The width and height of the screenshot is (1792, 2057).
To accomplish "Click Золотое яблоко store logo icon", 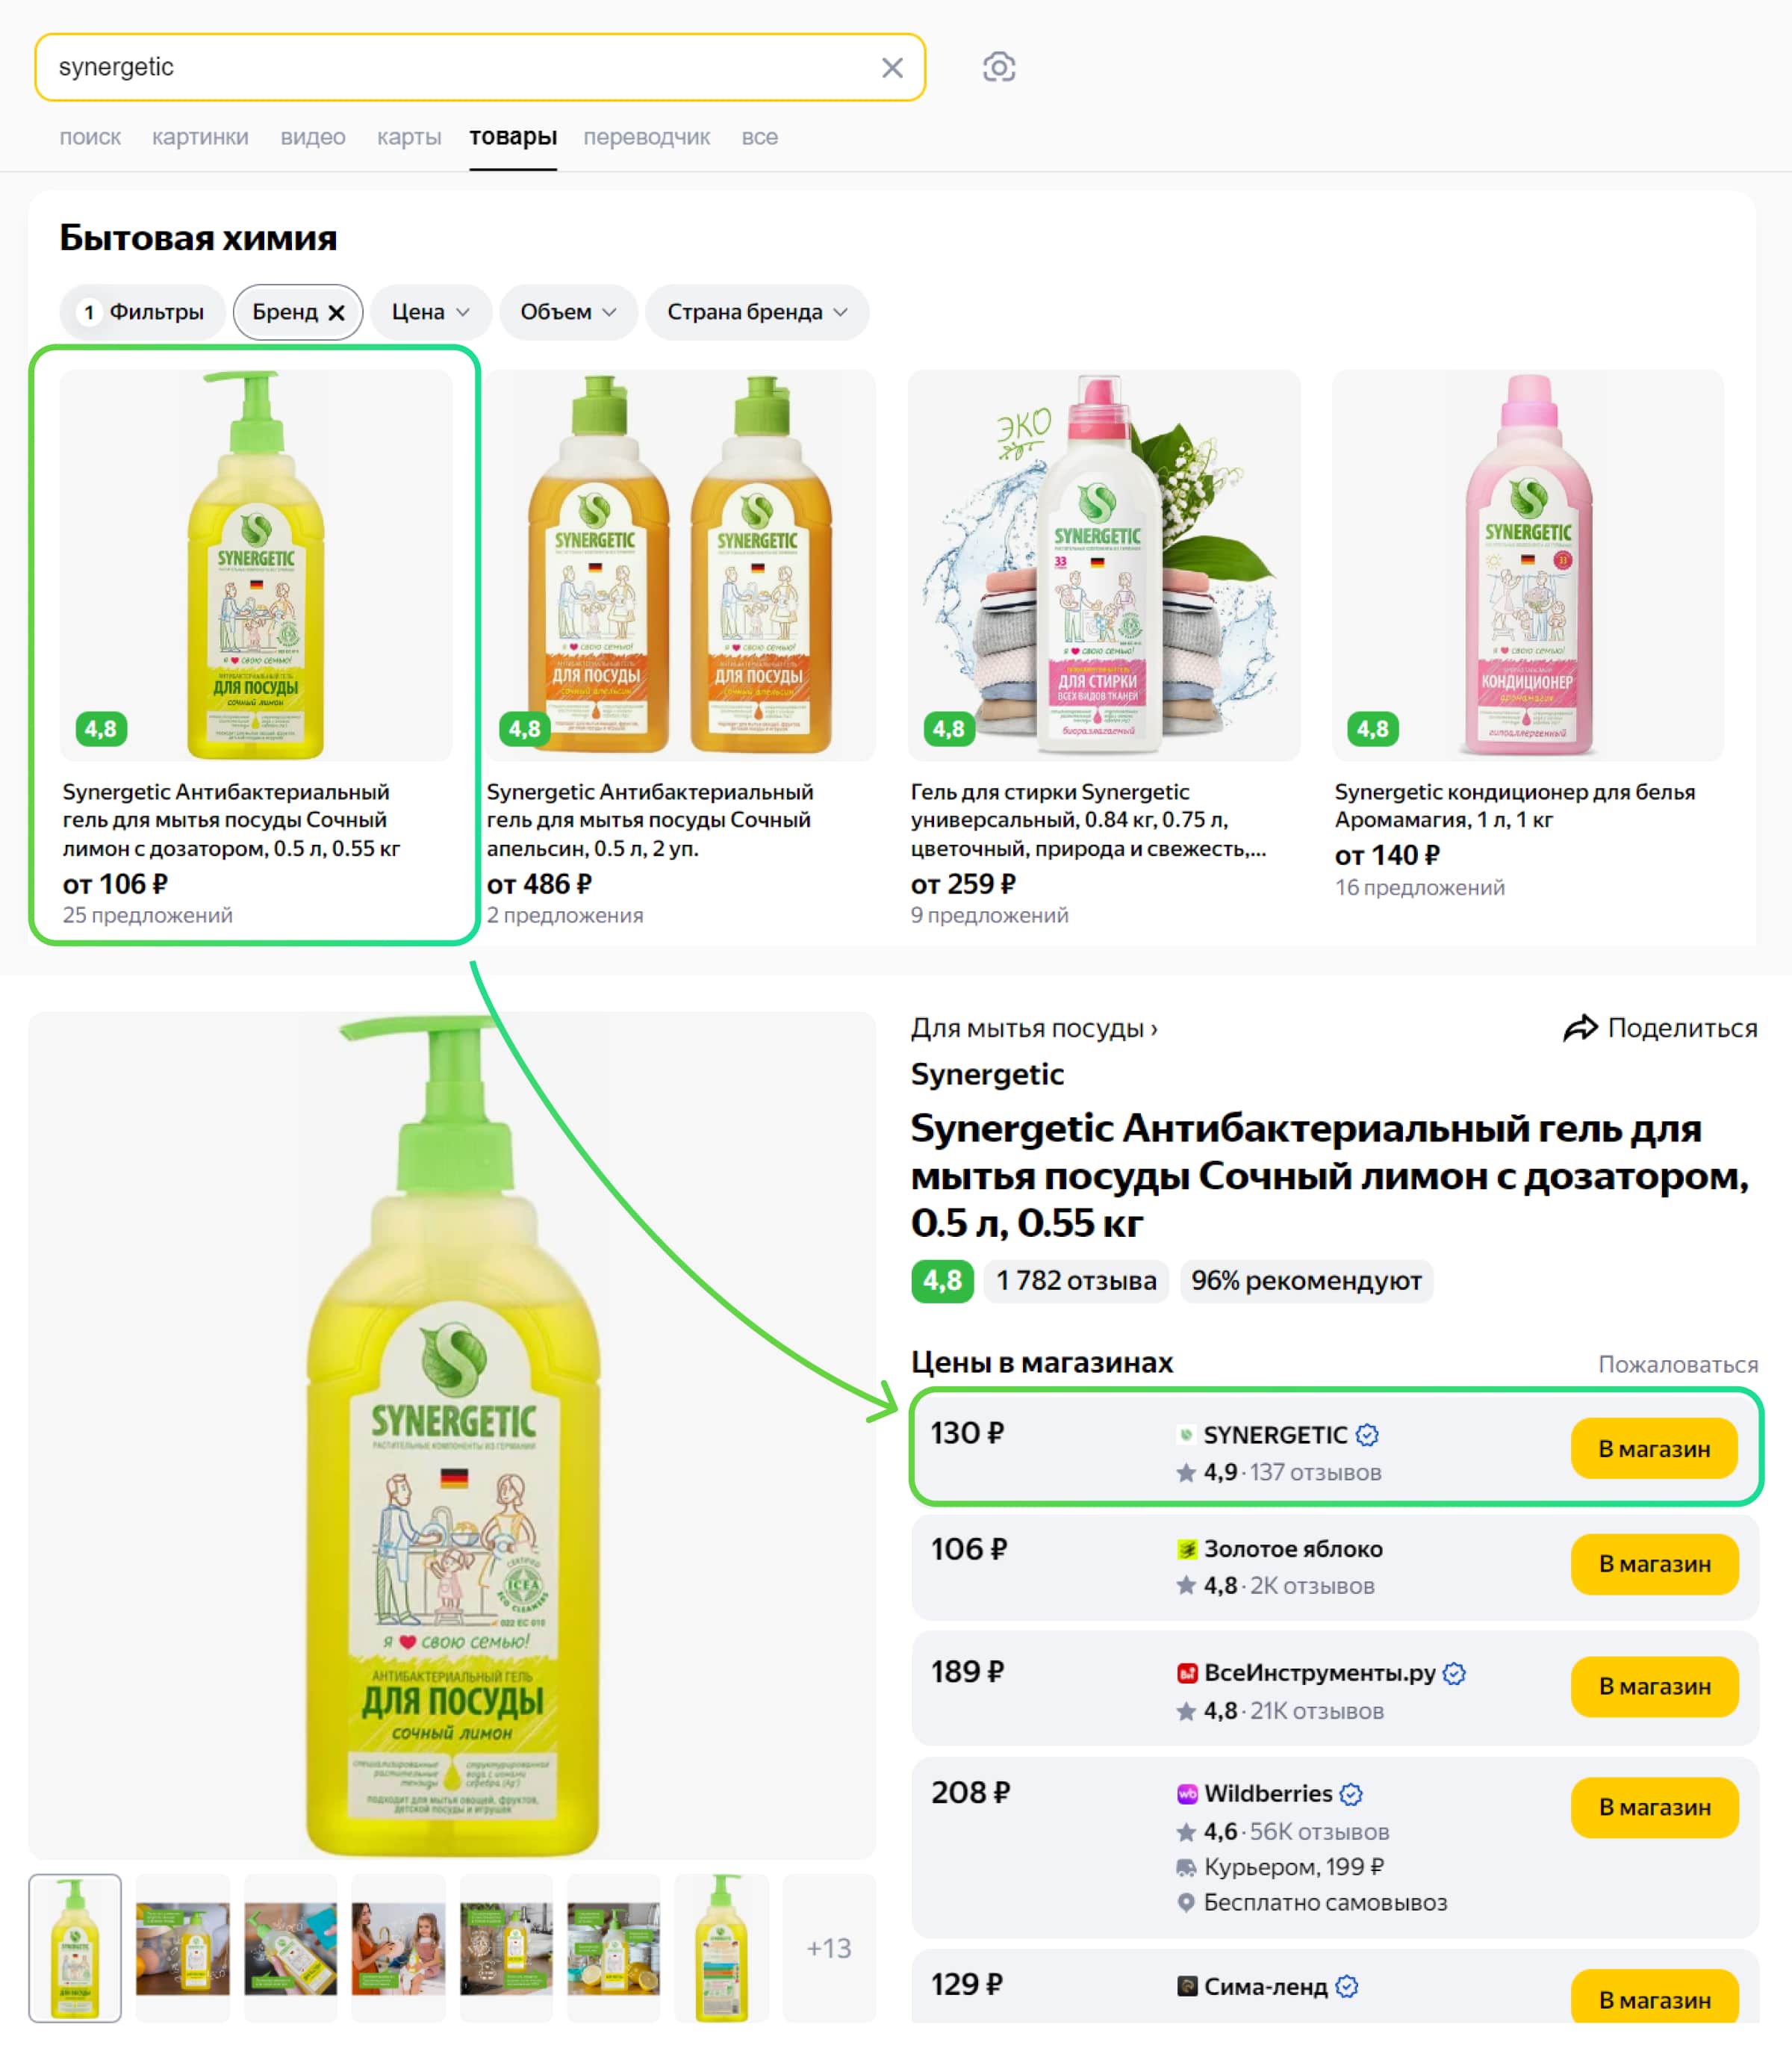I will click(1187, 1549).
